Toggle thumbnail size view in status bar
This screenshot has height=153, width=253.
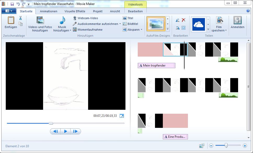pos(202,146)
